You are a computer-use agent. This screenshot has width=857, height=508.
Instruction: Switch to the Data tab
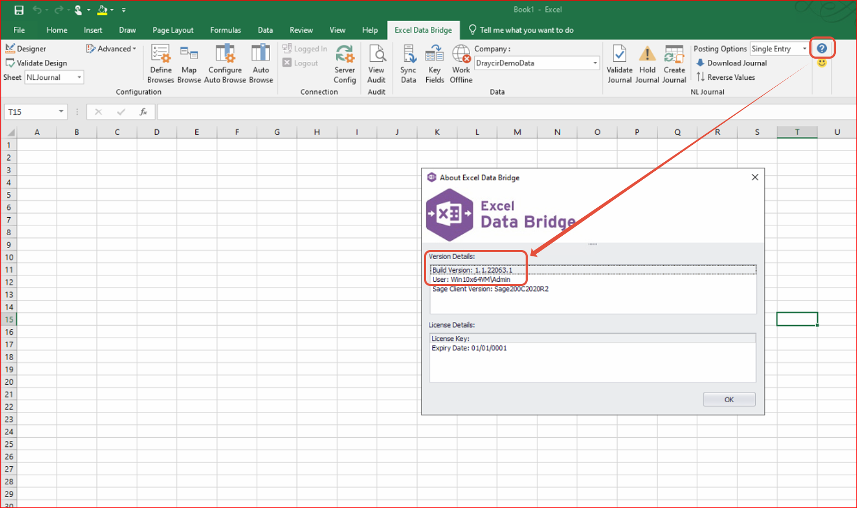point(265,30)
